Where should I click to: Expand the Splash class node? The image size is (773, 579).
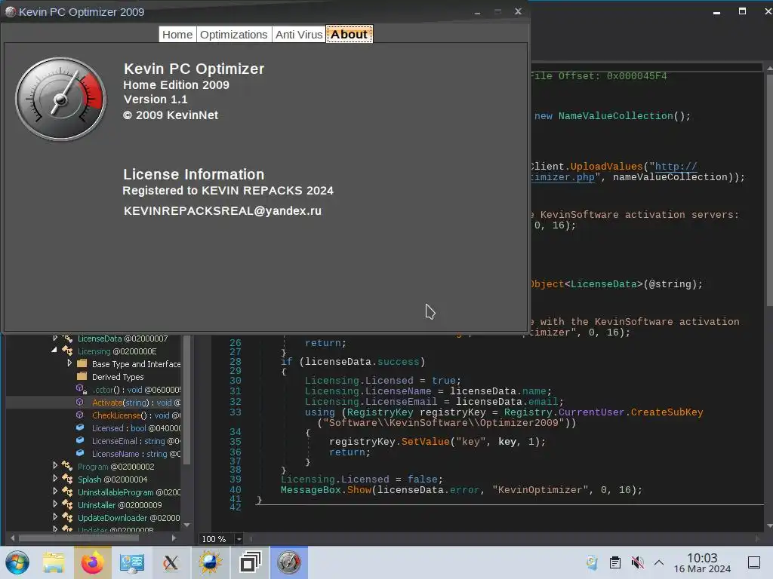(x=55, y=479)
